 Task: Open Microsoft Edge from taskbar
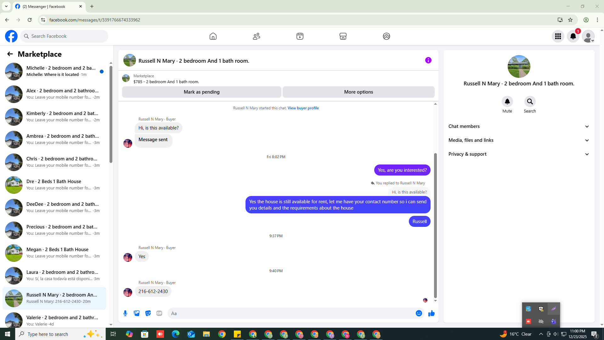click(176, 334)
